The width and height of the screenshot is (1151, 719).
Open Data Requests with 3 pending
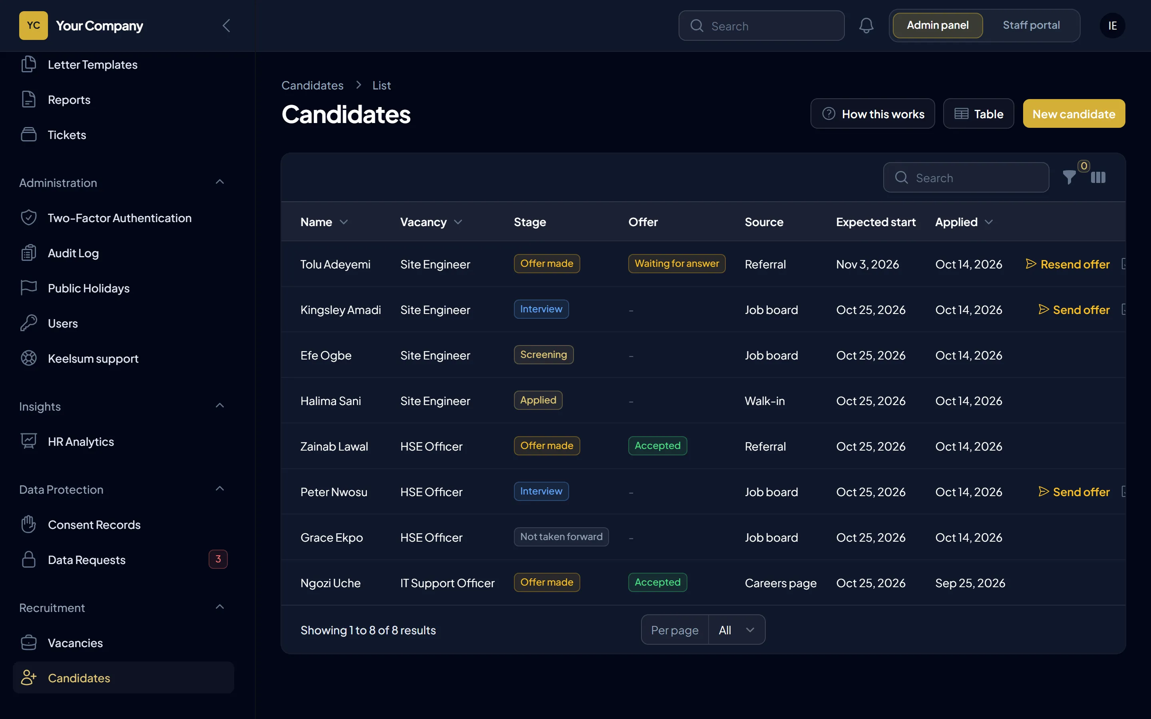(x=123, y=560)
